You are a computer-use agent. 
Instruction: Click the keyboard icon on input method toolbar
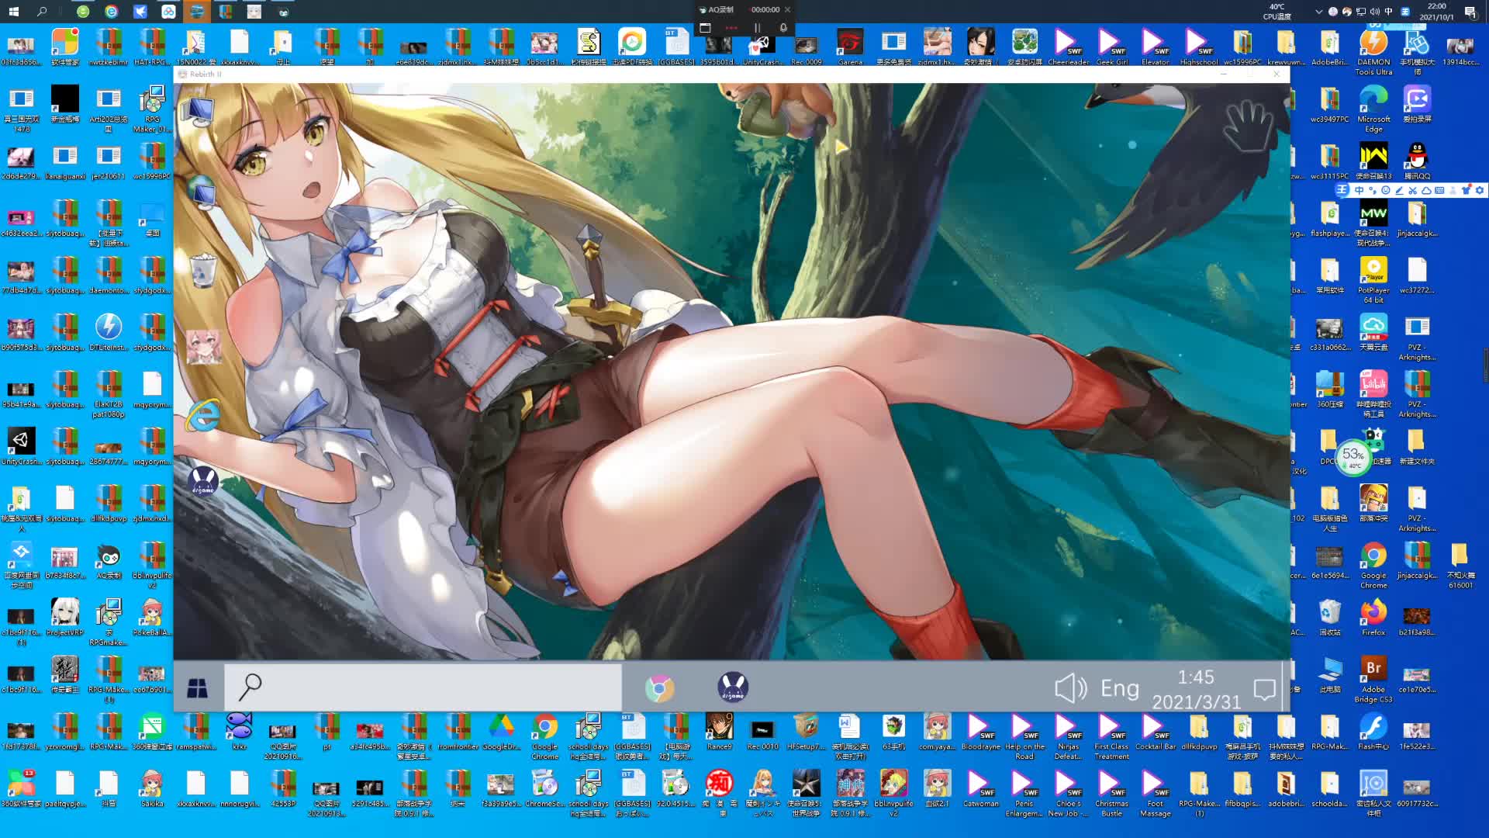(1439, 190)
